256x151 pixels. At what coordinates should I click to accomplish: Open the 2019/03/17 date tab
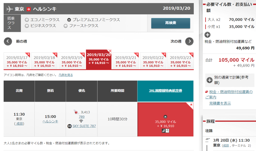point(17,61)
